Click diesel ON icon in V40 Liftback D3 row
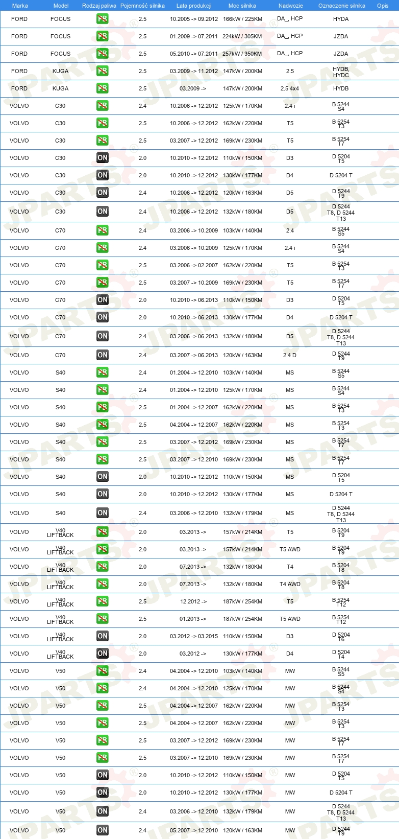This screenshot has height=839, width=399. (x=103, y=636)
